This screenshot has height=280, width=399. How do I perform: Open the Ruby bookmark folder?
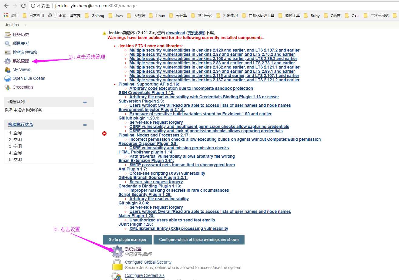312,15
